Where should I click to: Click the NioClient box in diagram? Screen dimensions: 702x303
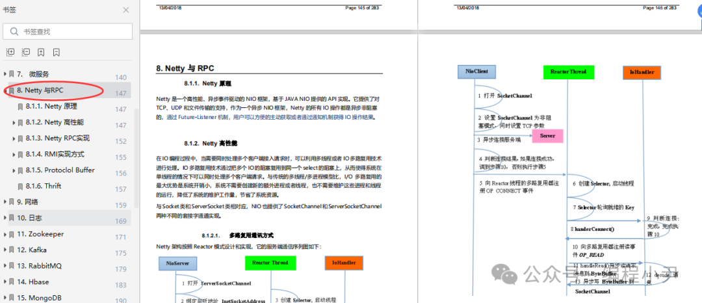tap(476, 72)
